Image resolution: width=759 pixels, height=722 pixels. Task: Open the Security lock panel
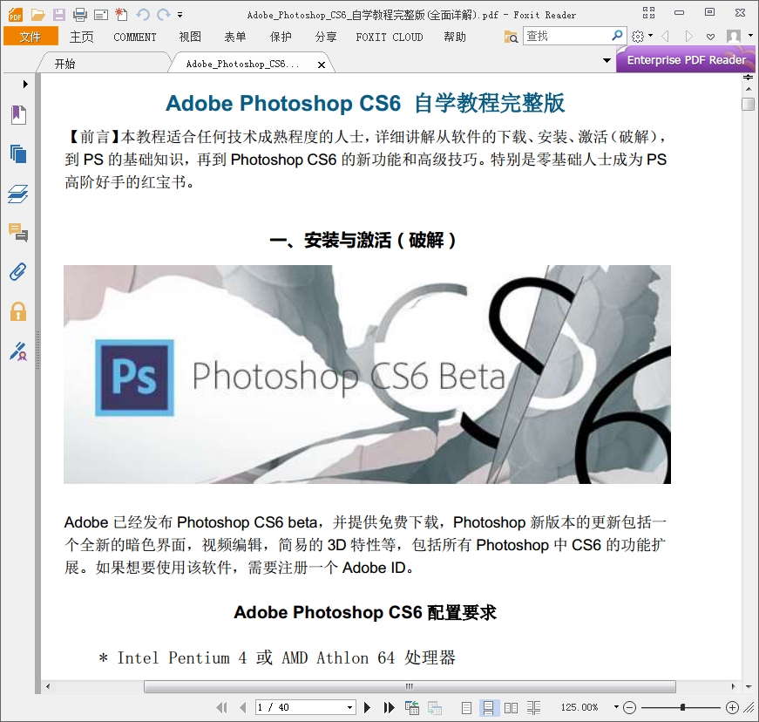coord(18,311)
